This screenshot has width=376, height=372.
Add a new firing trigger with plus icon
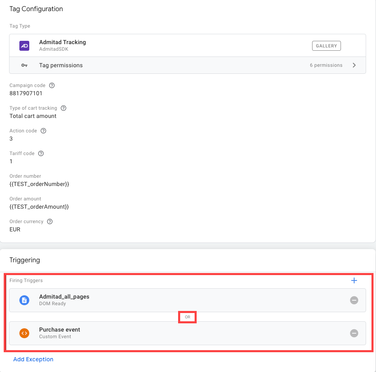tap(354, 280)
